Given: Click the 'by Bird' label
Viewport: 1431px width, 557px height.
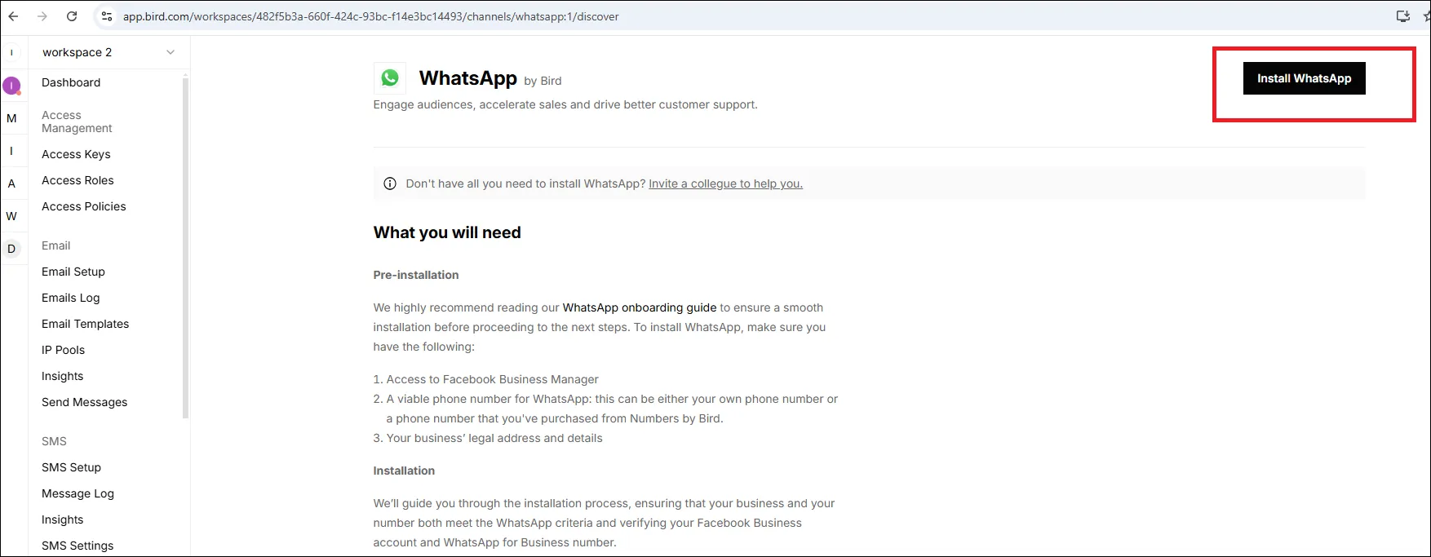Looking at the screenshot, I should click(543, 81).
